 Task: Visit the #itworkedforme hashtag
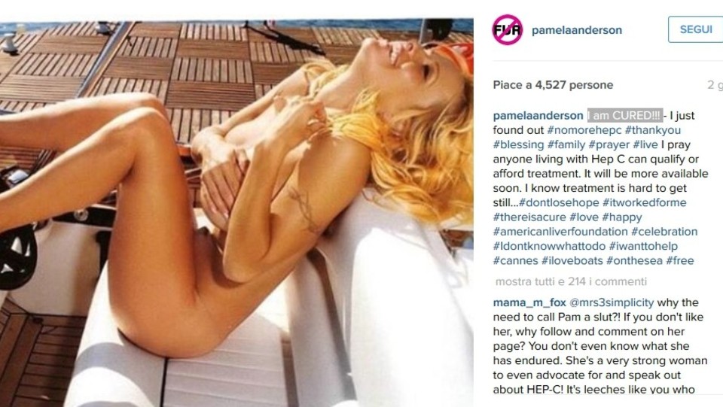[x=644, y=202]
